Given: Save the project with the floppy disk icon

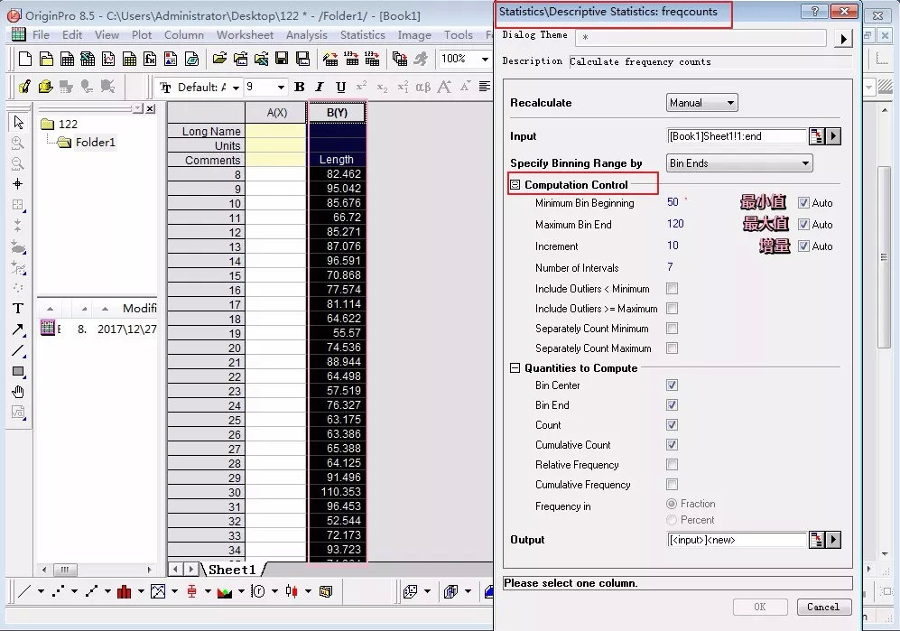Looking at the screenshot, I should pos(282,59).
